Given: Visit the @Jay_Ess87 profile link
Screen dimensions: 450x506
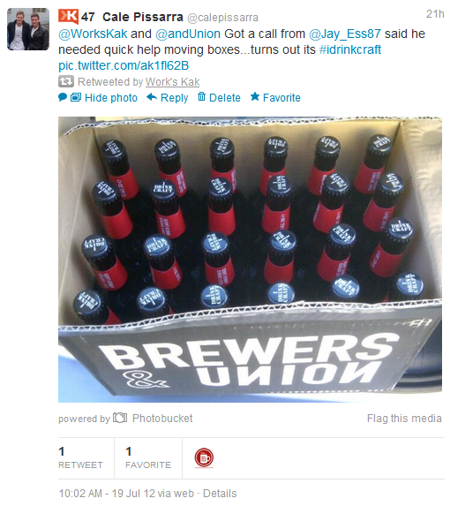Looking at the screenshot, I should point(345,34).
